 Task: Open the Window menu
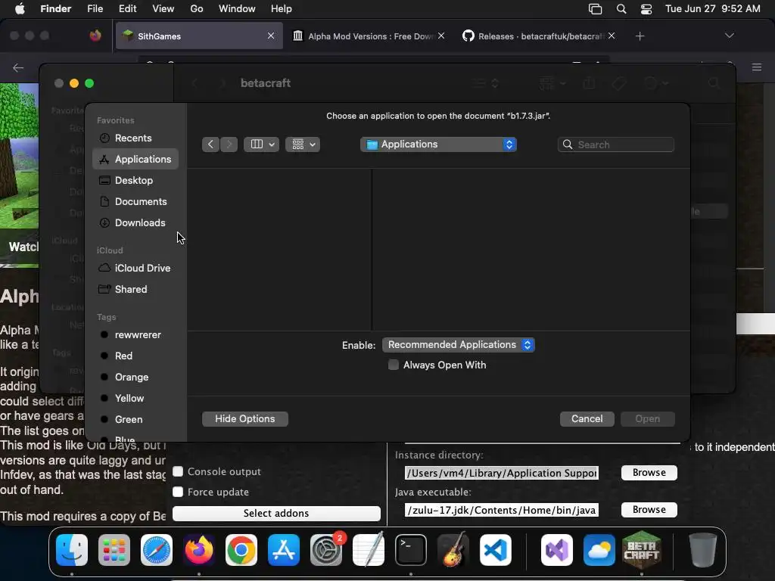coord(237,9)
